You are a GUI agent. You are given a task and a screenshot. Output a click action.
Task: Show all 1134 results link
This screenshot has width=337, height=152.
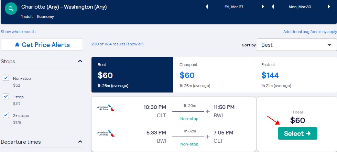click(135, 44)
